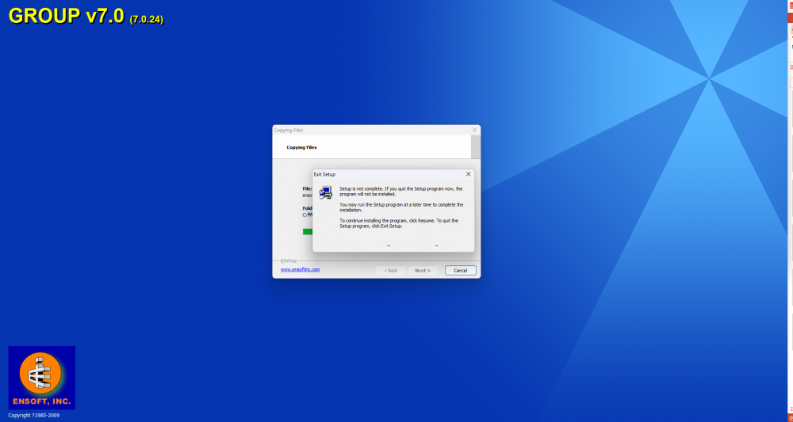Click the QSetup label

click(x=289, y=261)
